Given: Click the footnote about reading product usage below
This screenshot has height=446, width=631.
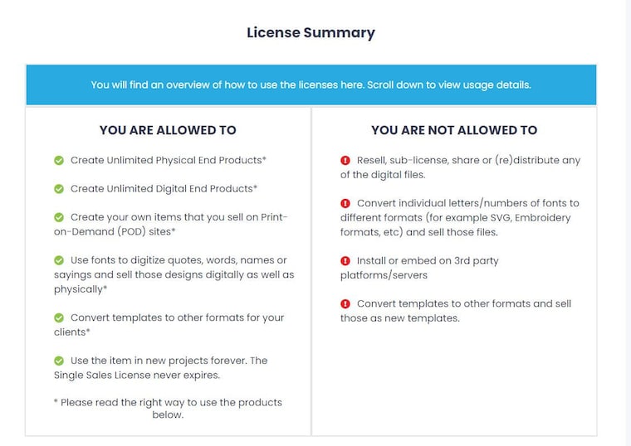Looking at the screenshot, I should [x=168, y=408].
